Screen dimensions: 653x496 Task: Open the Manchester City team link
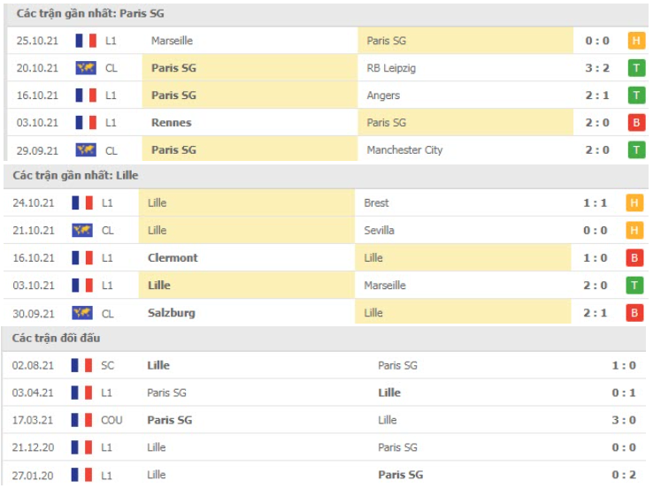click(404, 150)
